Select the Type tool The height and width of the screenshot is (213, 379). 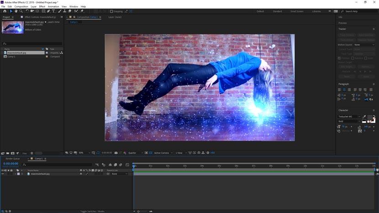click(x=54, y=11)
